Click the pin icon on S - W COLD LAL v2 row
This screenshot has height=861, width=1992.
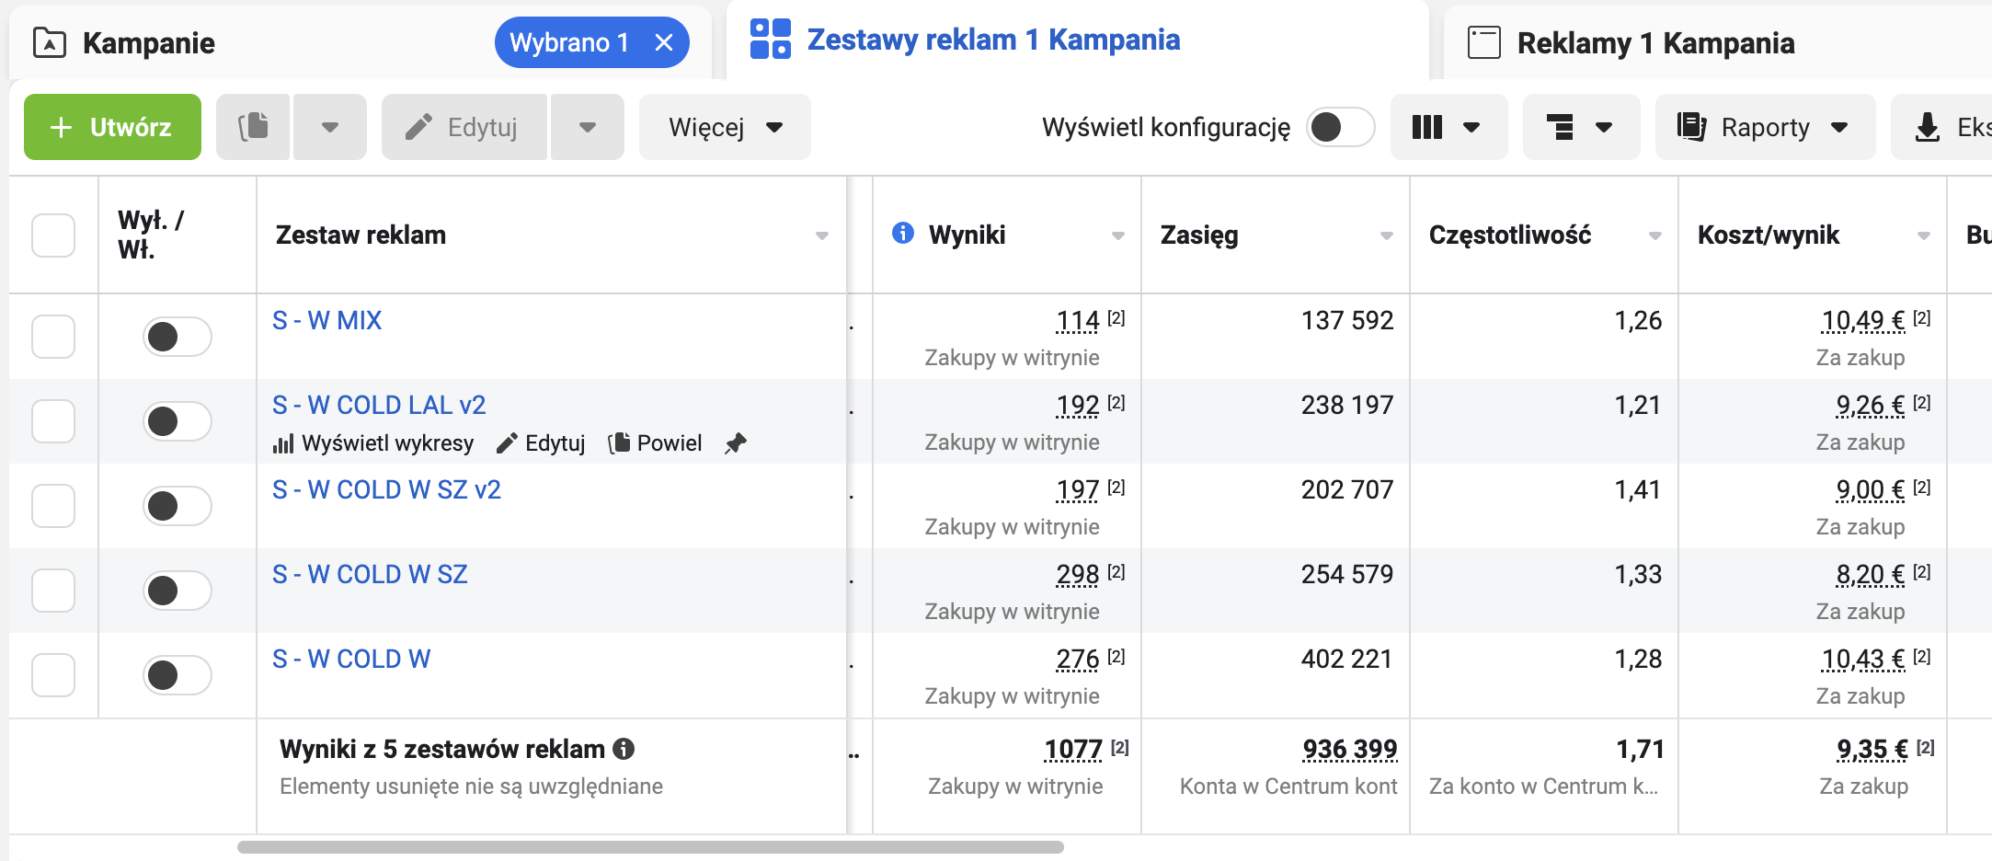click(735, 444)
